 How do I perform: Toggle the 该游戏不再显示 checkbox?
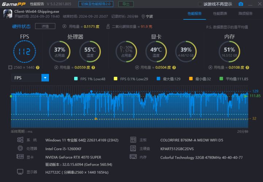[200, 4]
